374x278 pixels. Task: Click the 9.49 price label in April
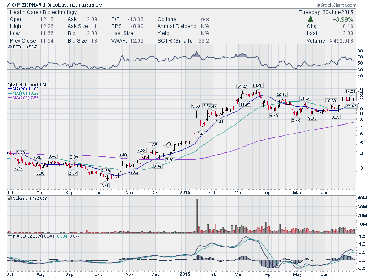(x=274, y=116)
